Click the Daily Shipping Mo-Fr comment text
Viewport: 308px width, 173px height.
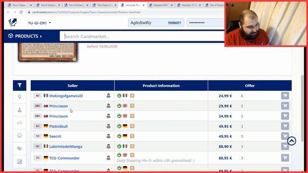coord(155,161)
